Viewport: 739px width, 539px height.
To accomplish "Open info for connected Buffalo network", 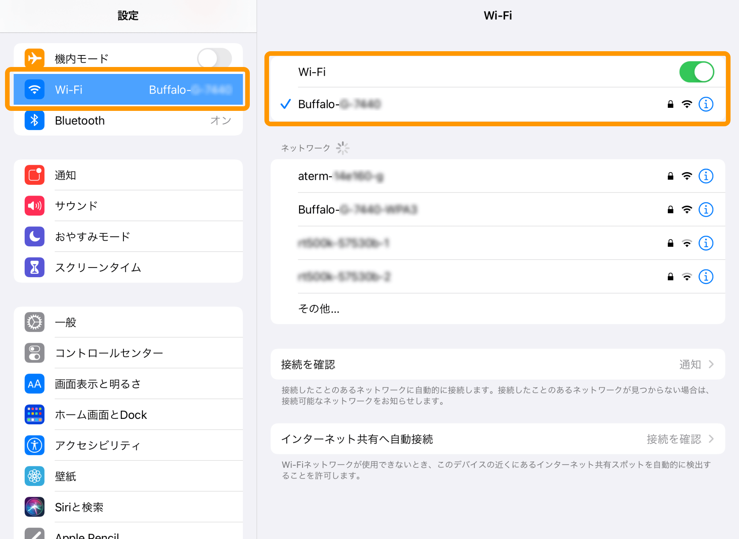I will point(706,104).
